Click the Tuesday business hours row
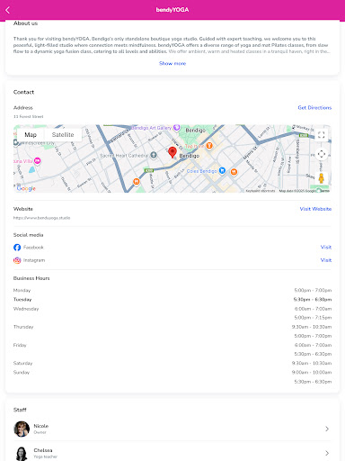 tap(172, 300)
